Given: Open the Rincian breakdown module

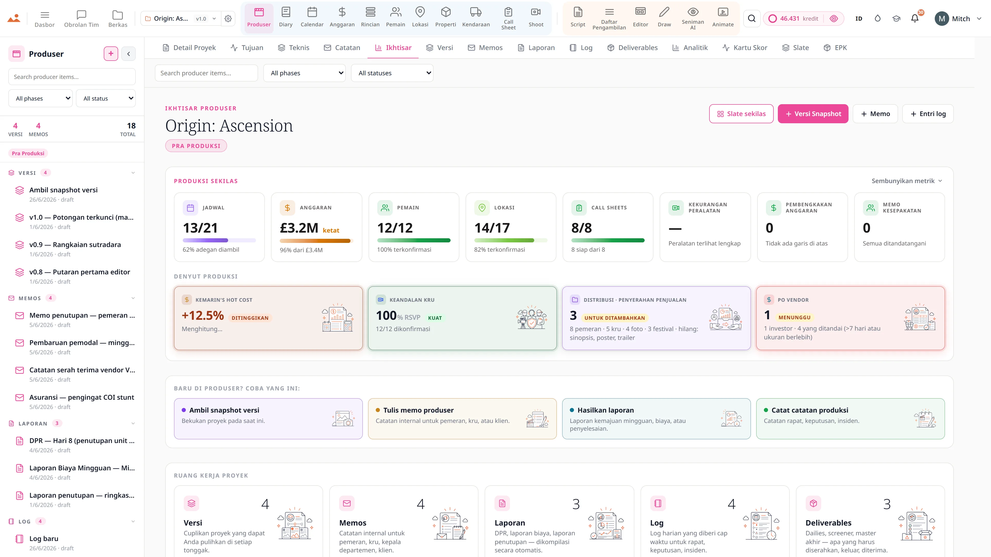Looking at the screenshot, I should tap(370, 18).
